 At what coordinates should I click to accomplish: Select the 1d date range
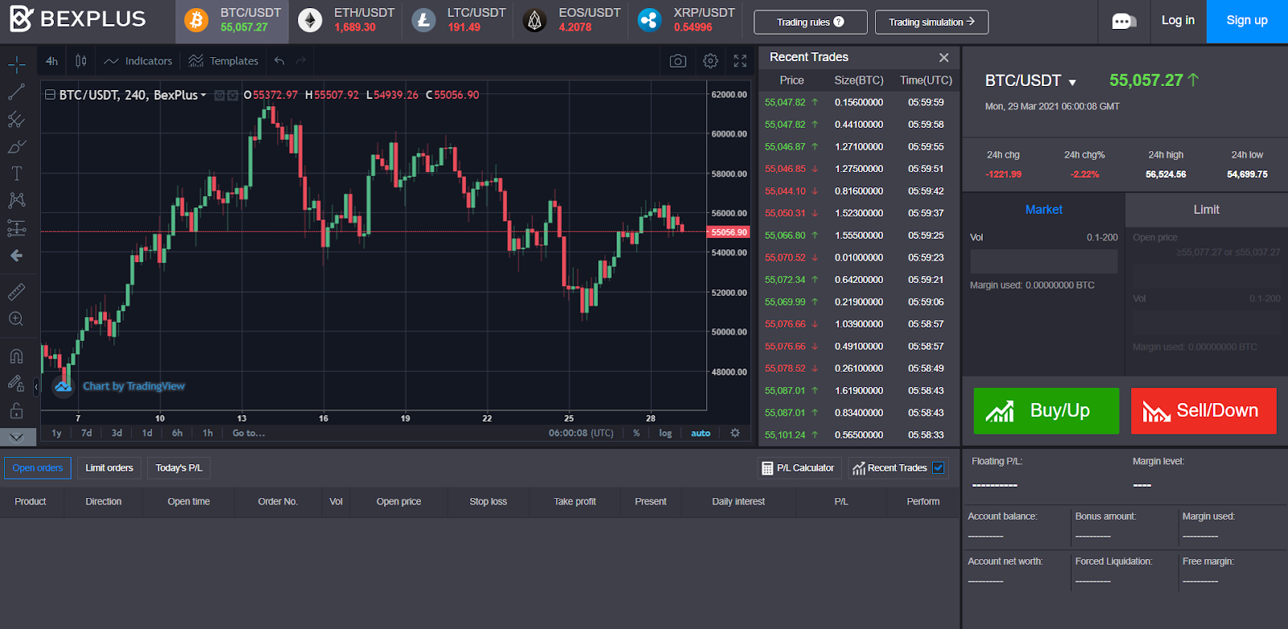click(147, 433)
